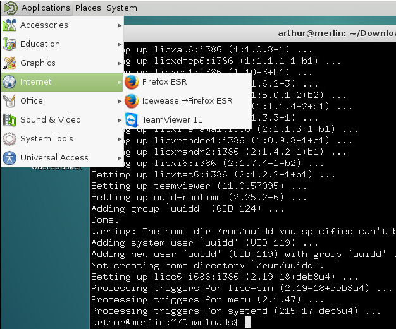Click 'up libxrender1:i386' terminal line

tap(238, 140)
